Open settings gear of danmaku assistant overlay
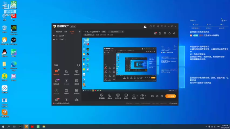Image resolution: width=230 pixels, height=129 pixels. click(225, 20)
